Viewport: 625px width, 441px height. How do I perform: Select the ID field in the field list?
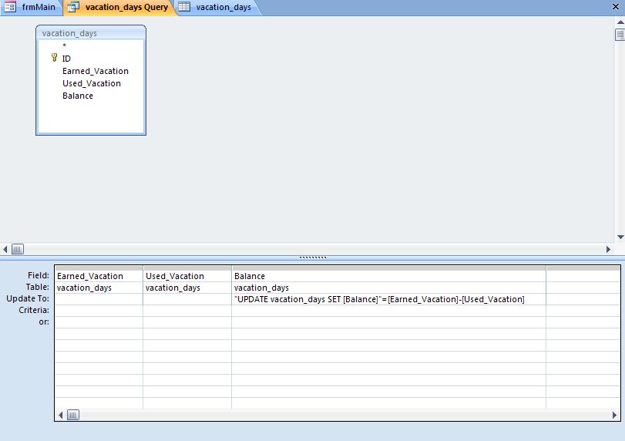[x=66, y=59]
